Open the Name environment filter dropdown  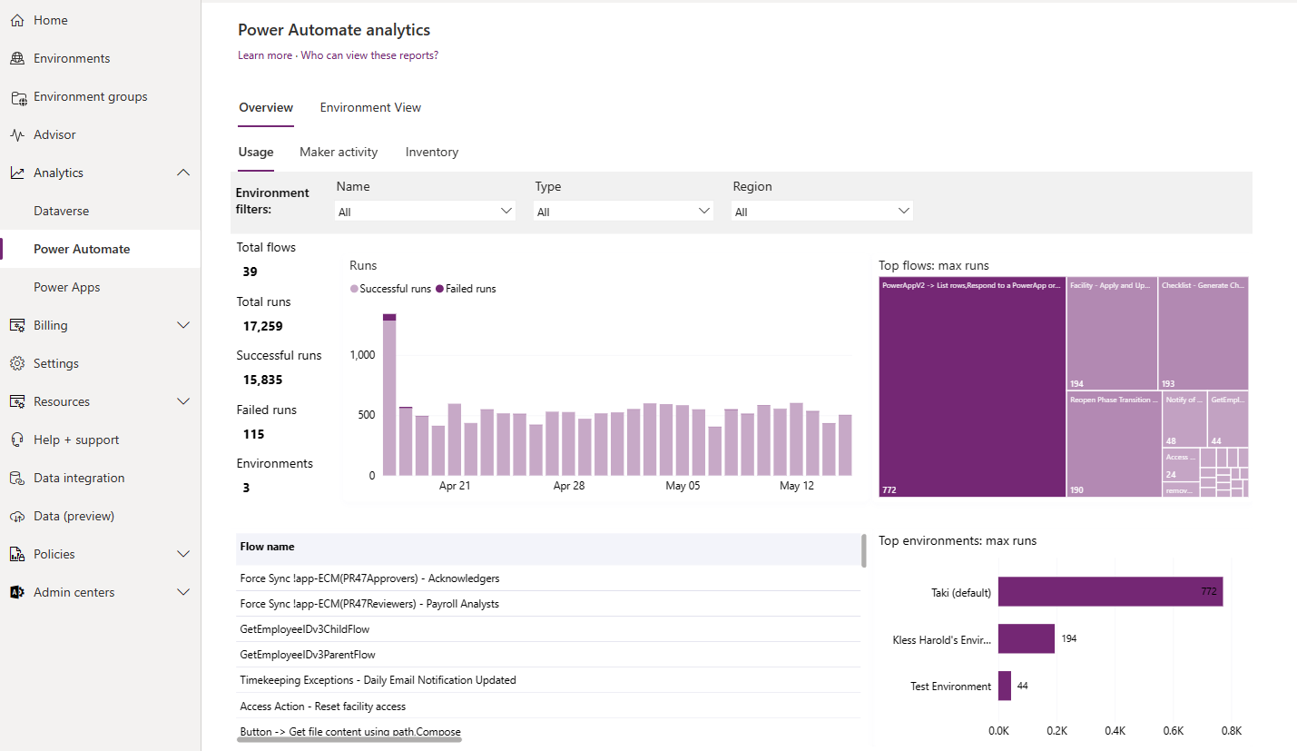click(x=425, y=210)
